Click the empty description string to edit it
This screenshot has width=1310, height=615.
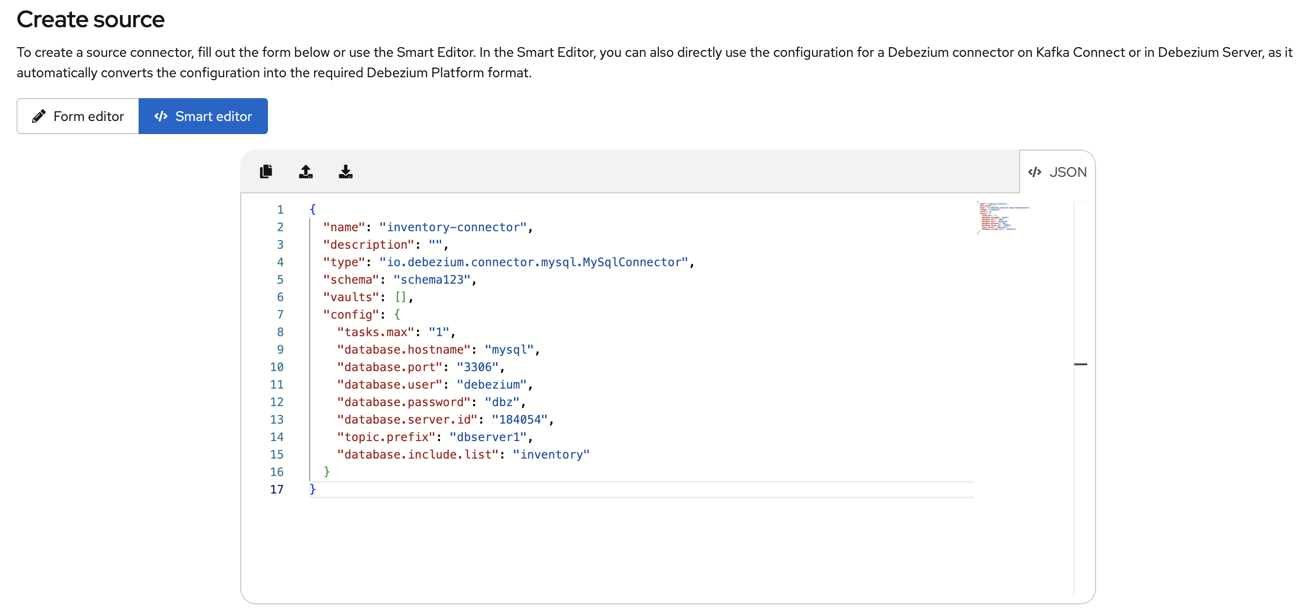click(436, 244)
